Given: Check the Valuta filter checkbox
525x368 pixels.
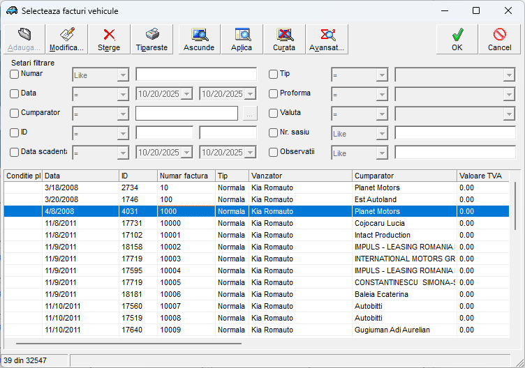Looking at the screenshot, I should (274, 113).
